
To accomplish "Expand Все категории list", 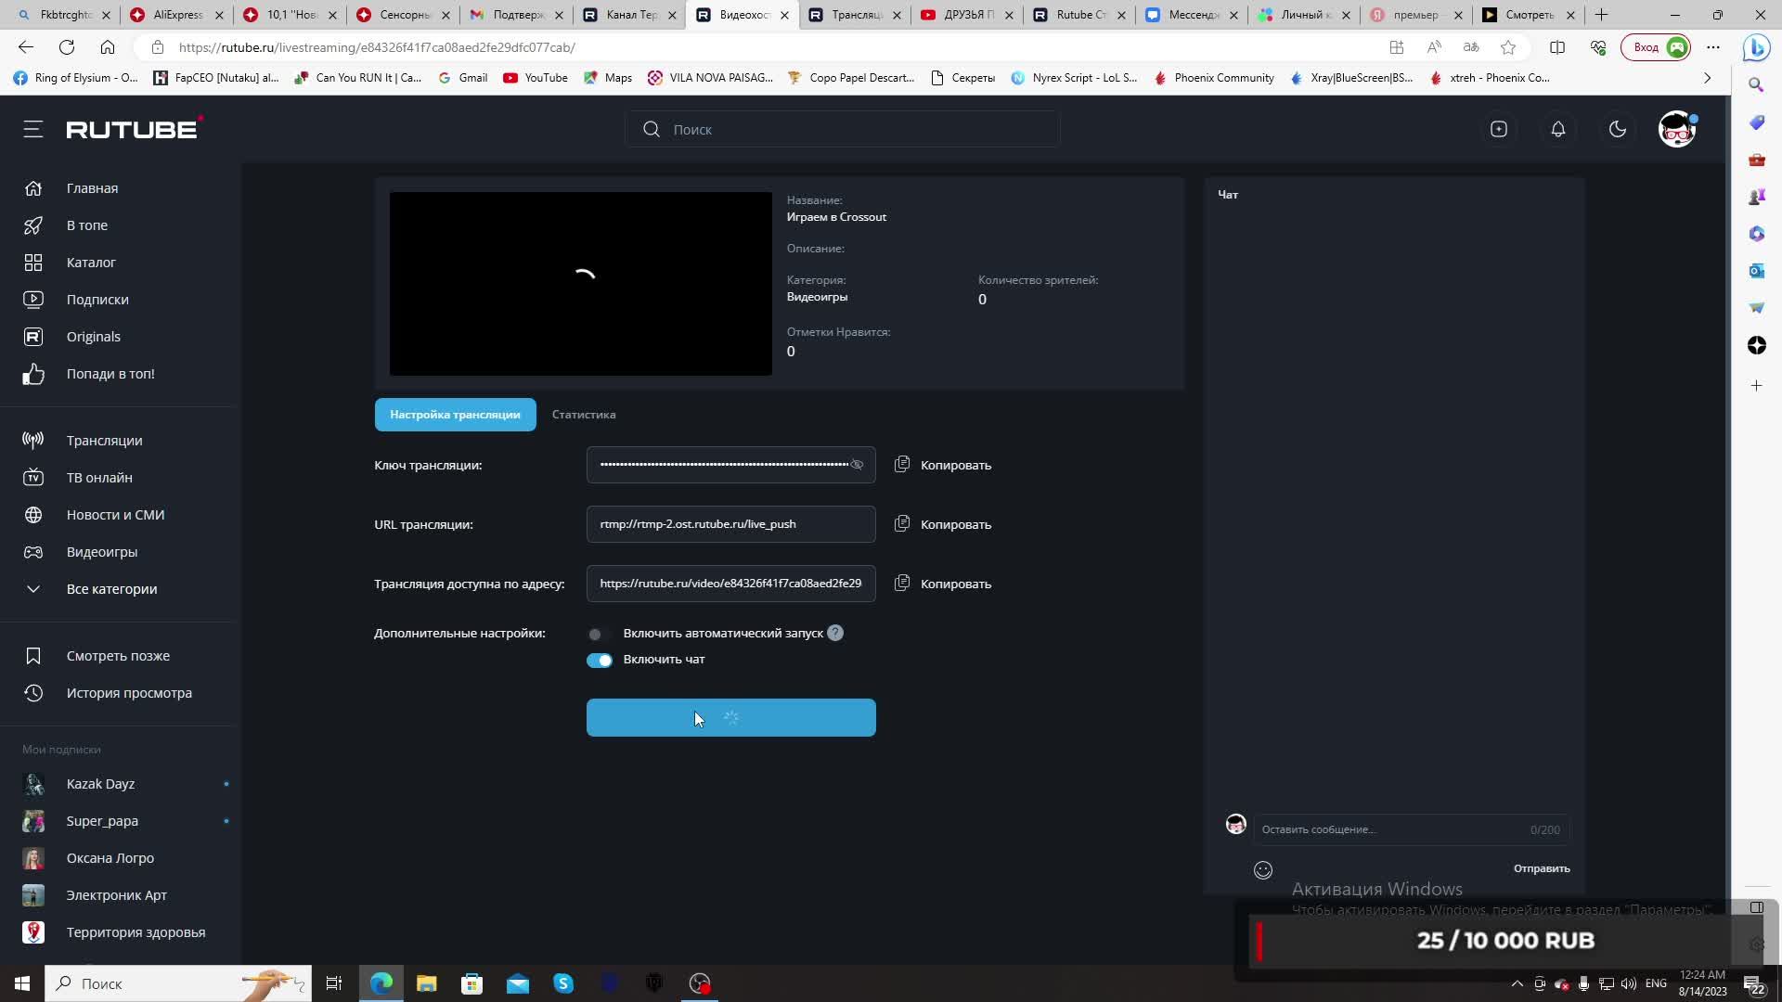I will click(111, 589).
